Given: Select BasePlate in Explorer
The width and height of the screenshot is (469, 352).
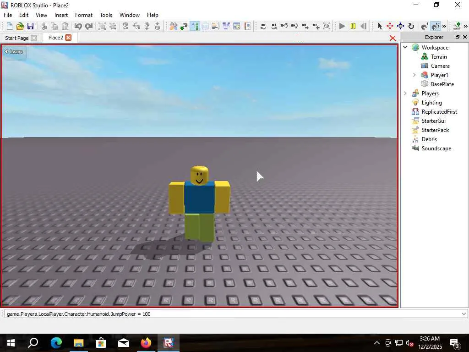Looking at the screenshot, I should coord(442,84).
